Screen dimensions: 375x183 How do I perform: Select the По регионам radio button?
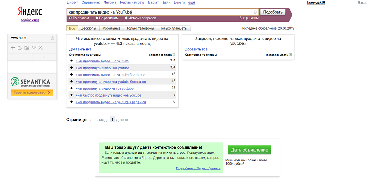(97, 18)
